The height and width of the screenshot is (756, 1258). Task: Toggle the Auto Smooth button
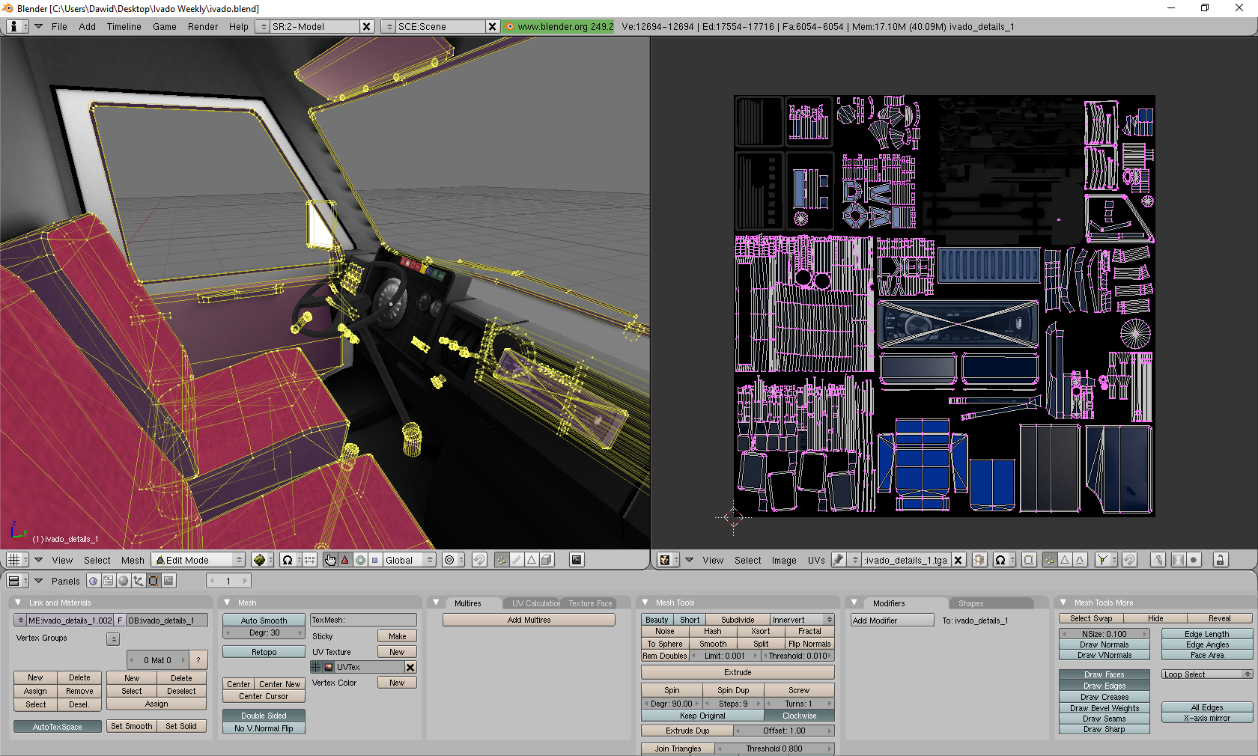tap(264, 621)
